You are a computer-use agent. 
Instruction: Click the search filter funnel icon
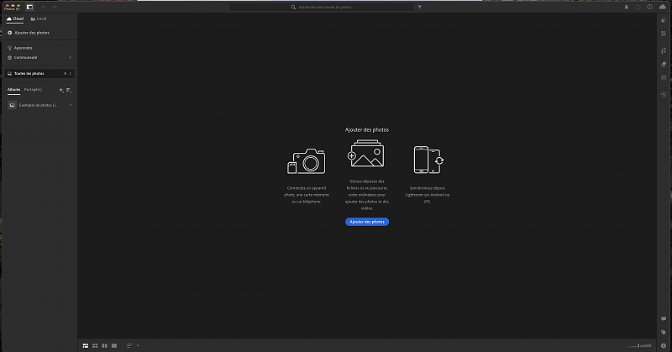click(419, 7)
